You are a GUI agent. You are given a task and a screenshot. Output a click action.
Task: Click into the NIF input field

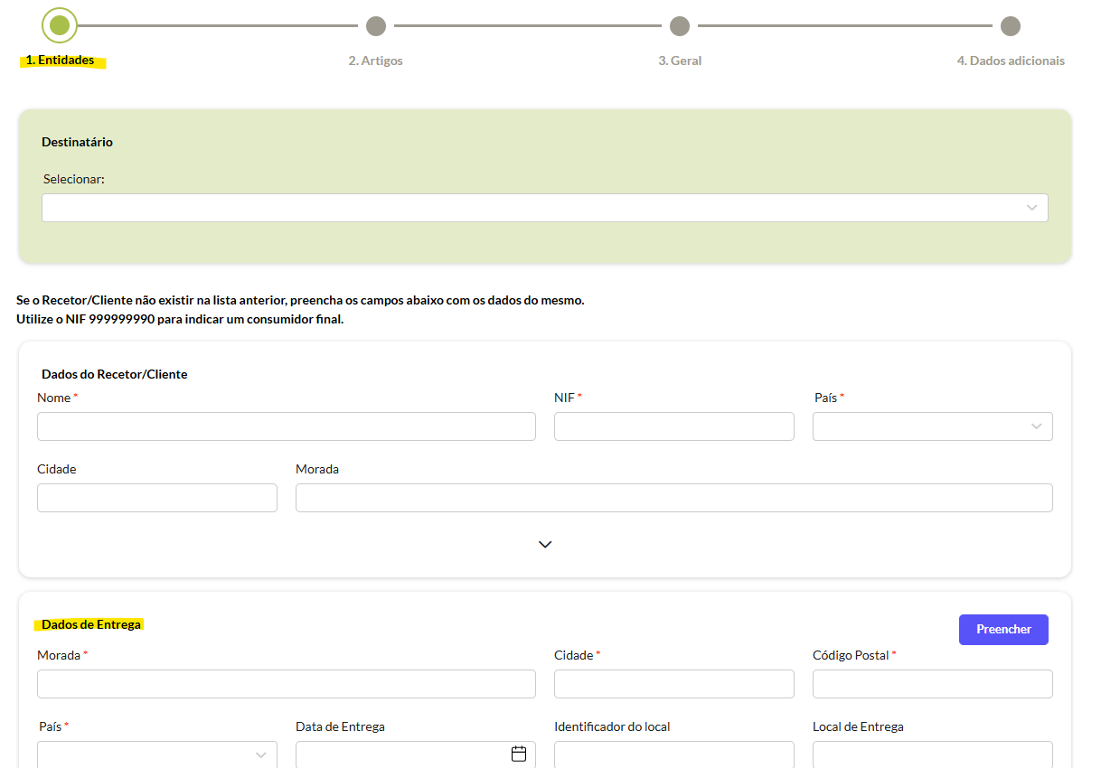[x=673, y=426]
